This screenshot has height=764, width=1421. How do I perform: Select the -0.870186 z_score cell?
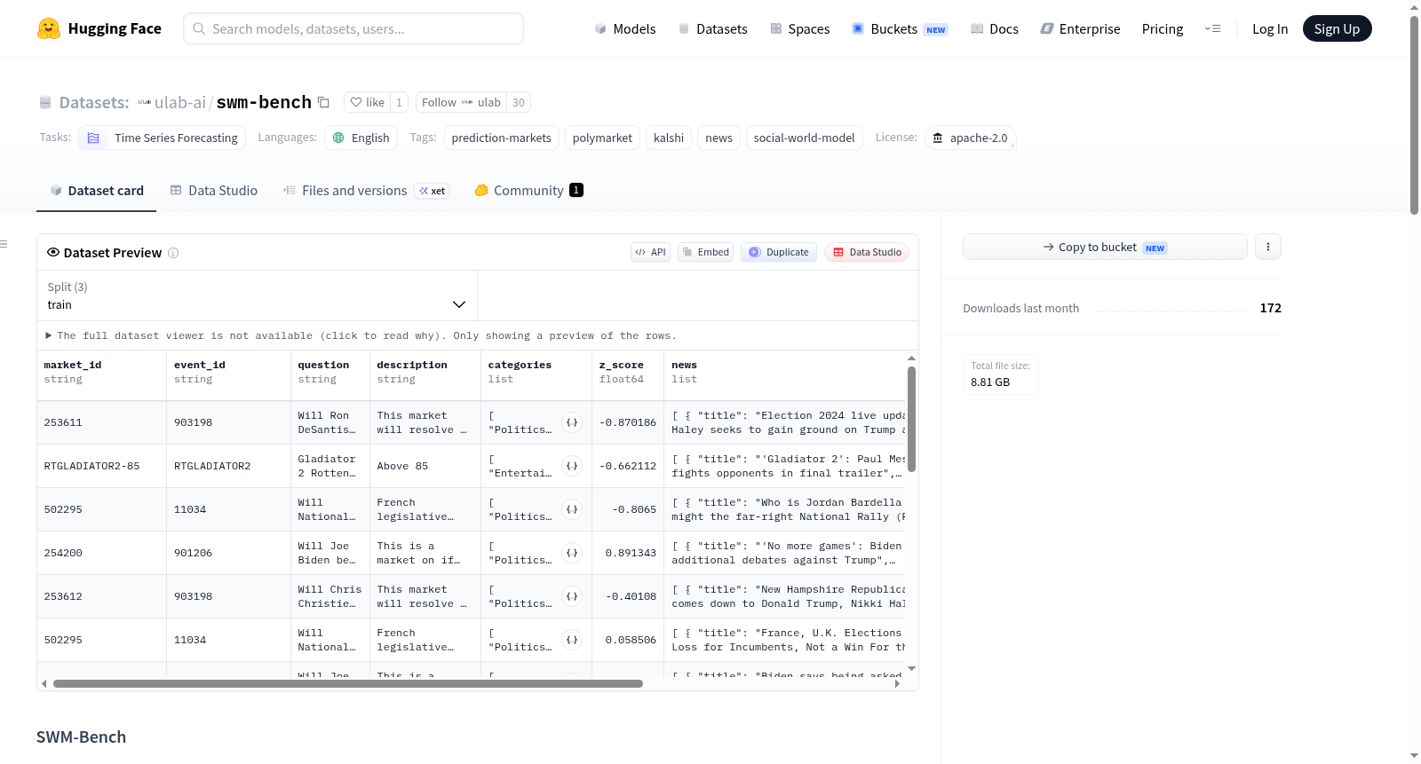pos(628,422)
